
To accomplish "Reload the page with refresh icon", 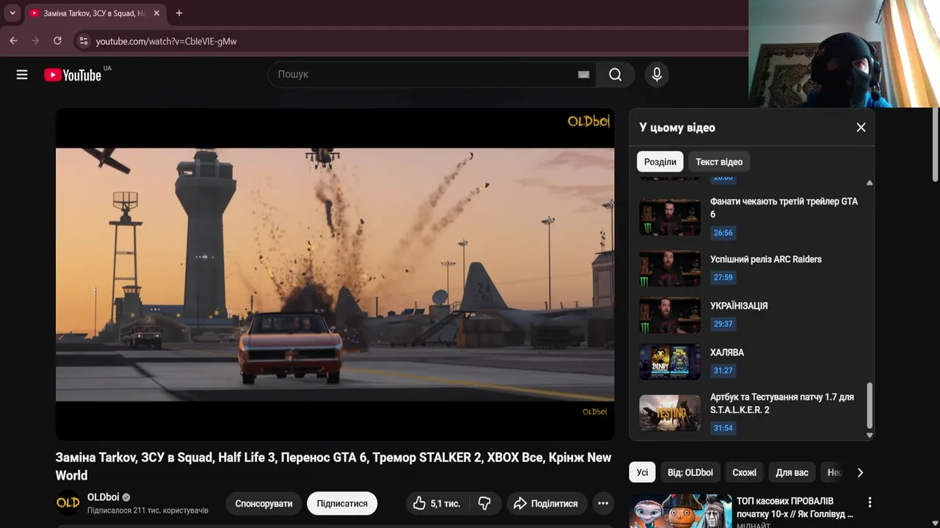I will [x=57, y=41].
